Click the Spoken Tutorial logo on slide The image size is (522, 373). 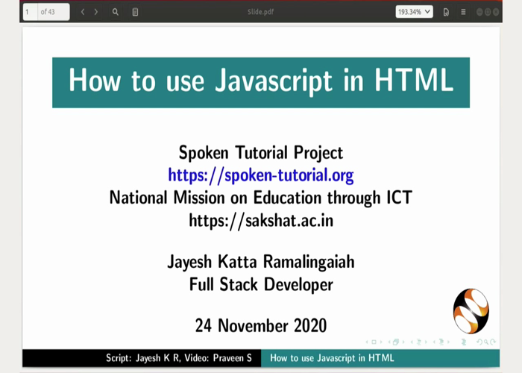click(471, 310)
